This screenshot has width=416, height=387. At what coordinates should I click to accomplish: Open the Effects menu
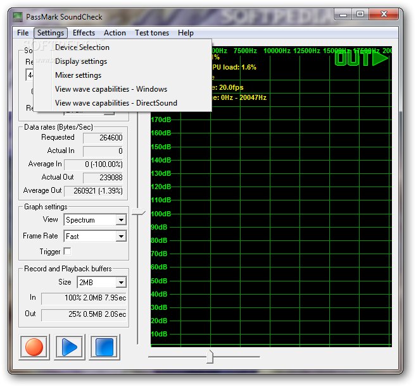[x=84, y=33]
